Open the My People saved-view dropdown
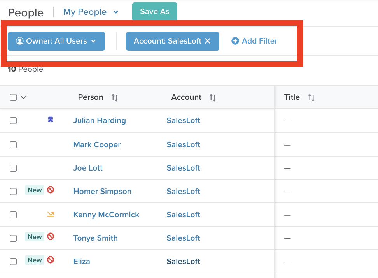 91,12
